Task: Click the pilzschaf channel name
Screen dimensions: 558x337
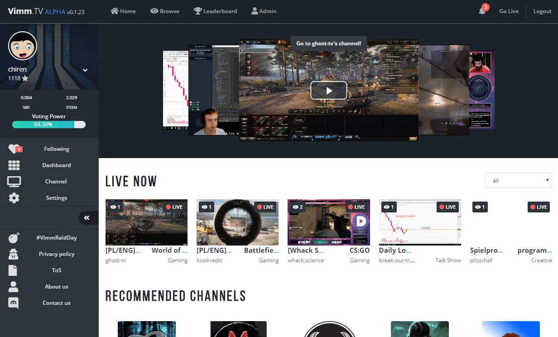Action: coord(481,260)
